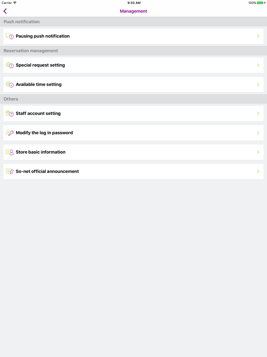Open Special request setting via its chevron
The image size is (267, 357).
258,65
